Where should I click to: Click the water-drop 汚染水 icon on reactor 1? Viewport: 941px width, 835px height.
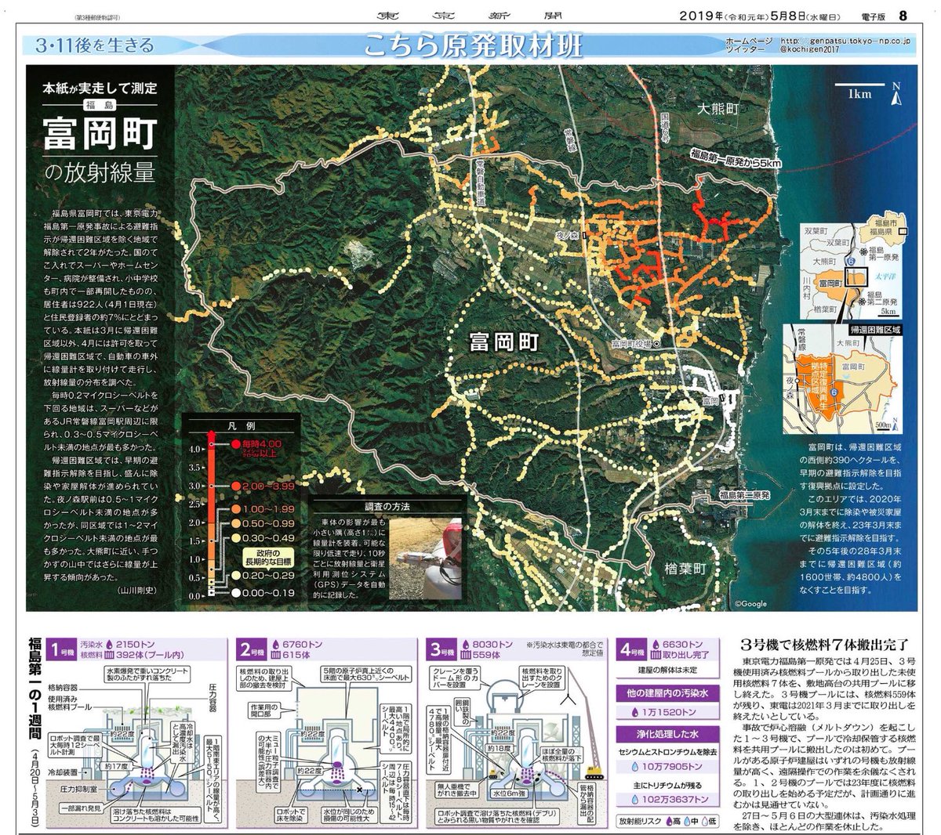[109, 645]
